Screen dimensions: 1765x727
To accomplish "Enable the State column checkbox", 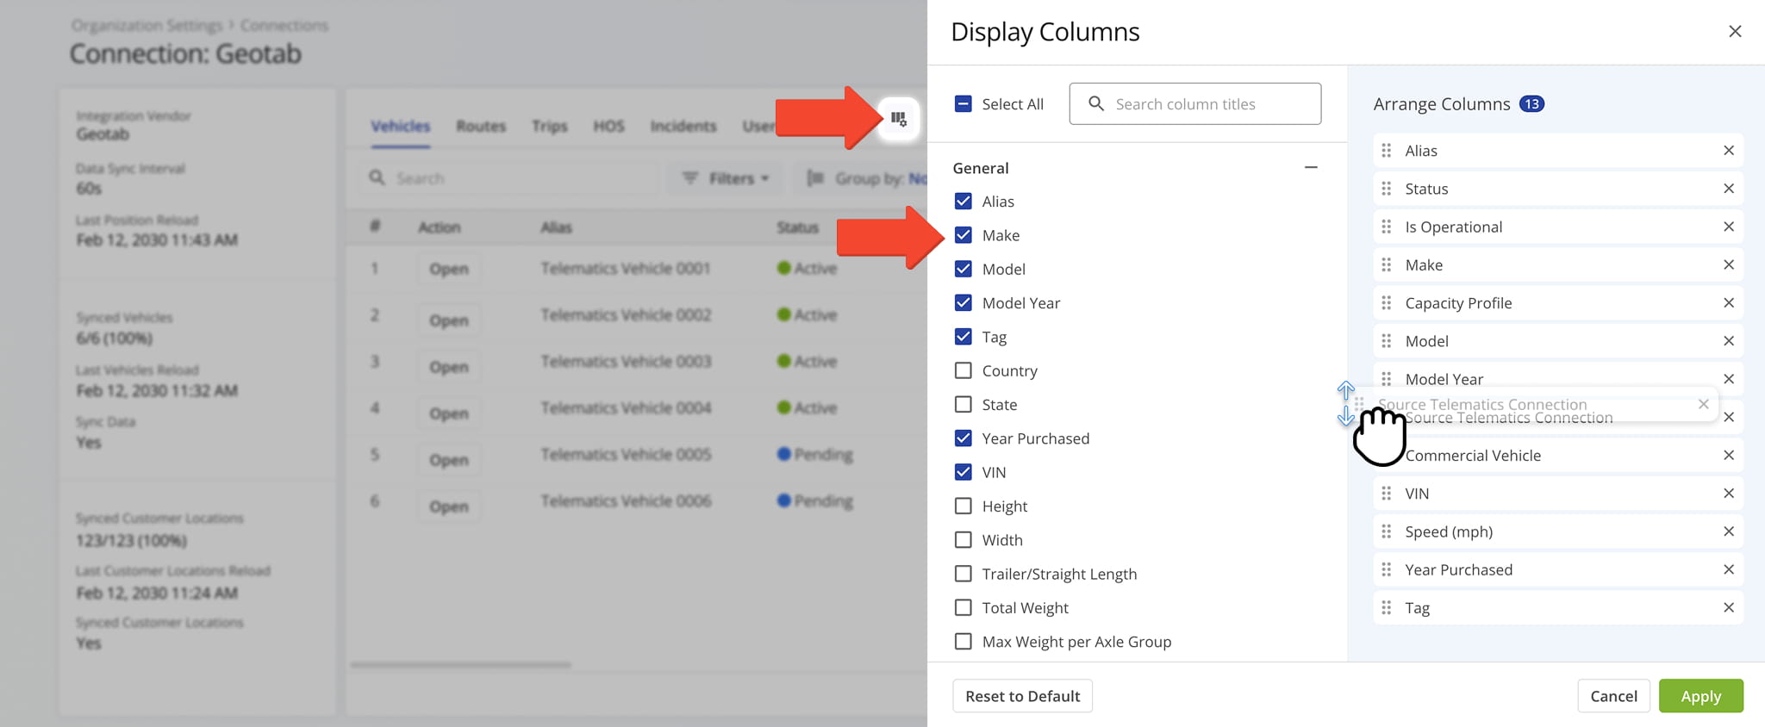I will pos(964,404).
